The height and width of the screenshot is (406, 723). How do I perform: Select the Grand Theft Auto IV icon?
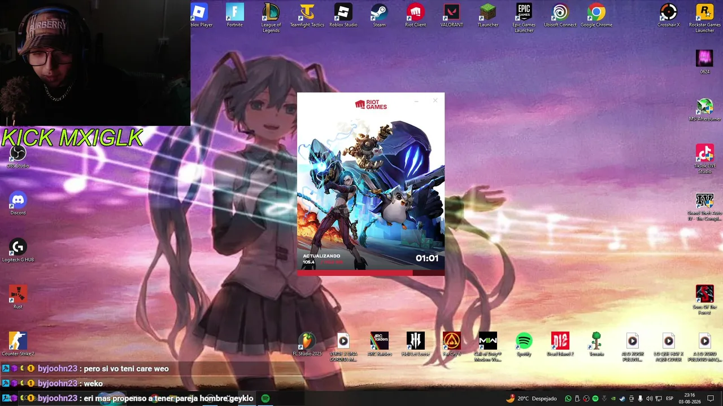coord(704,206)
